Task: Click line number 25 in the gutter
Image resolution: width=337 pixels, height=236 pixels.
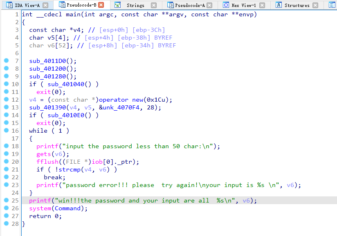Action: coord(15,200)
